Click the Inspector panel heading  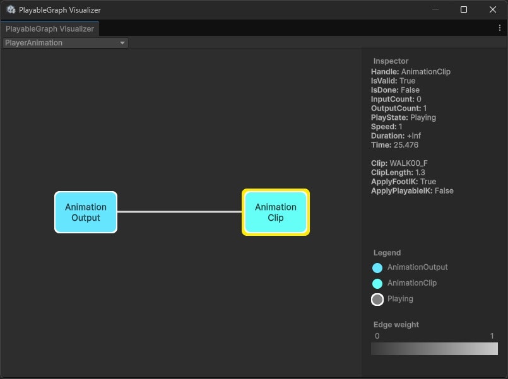coord(391,61)
